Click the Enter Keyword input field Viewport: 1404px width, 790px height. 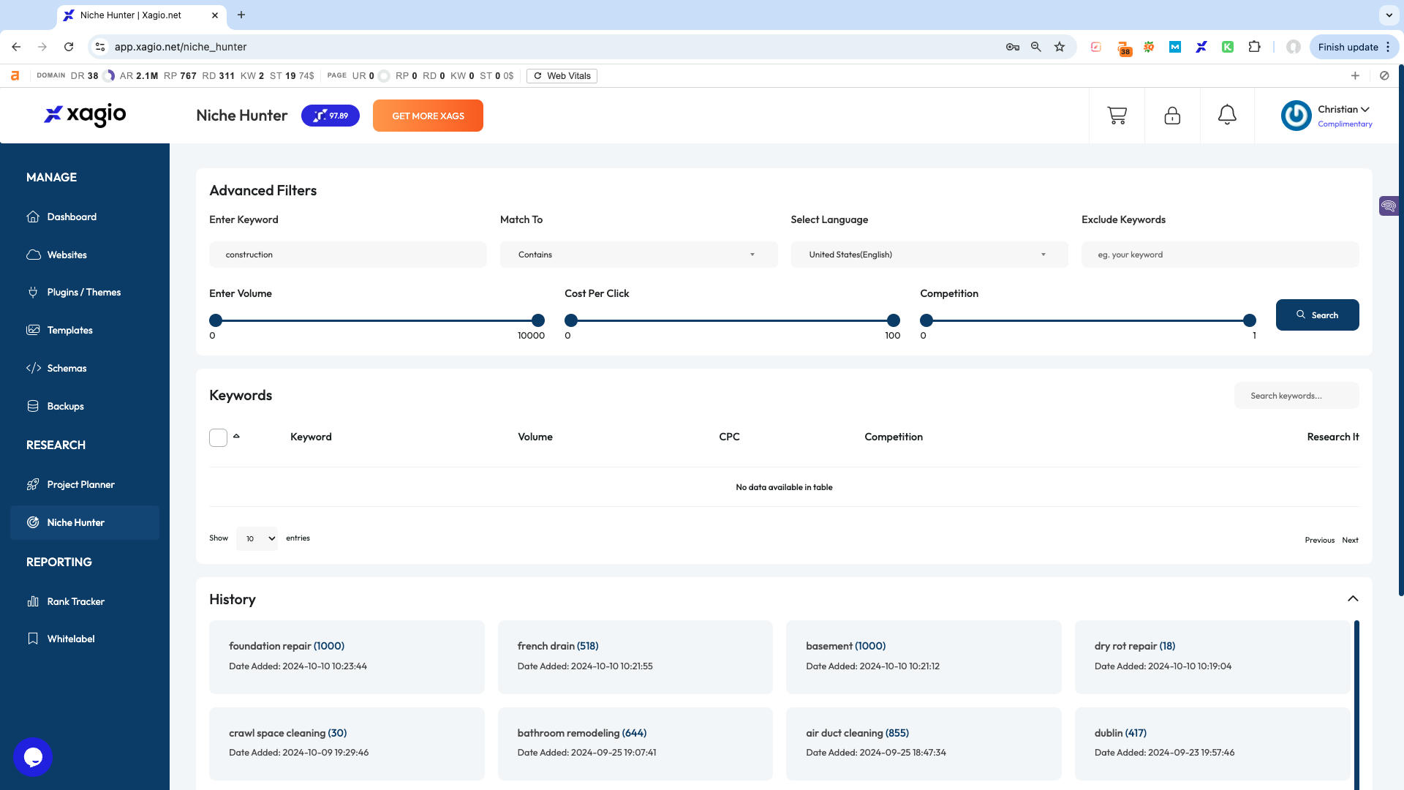(347, 255)
